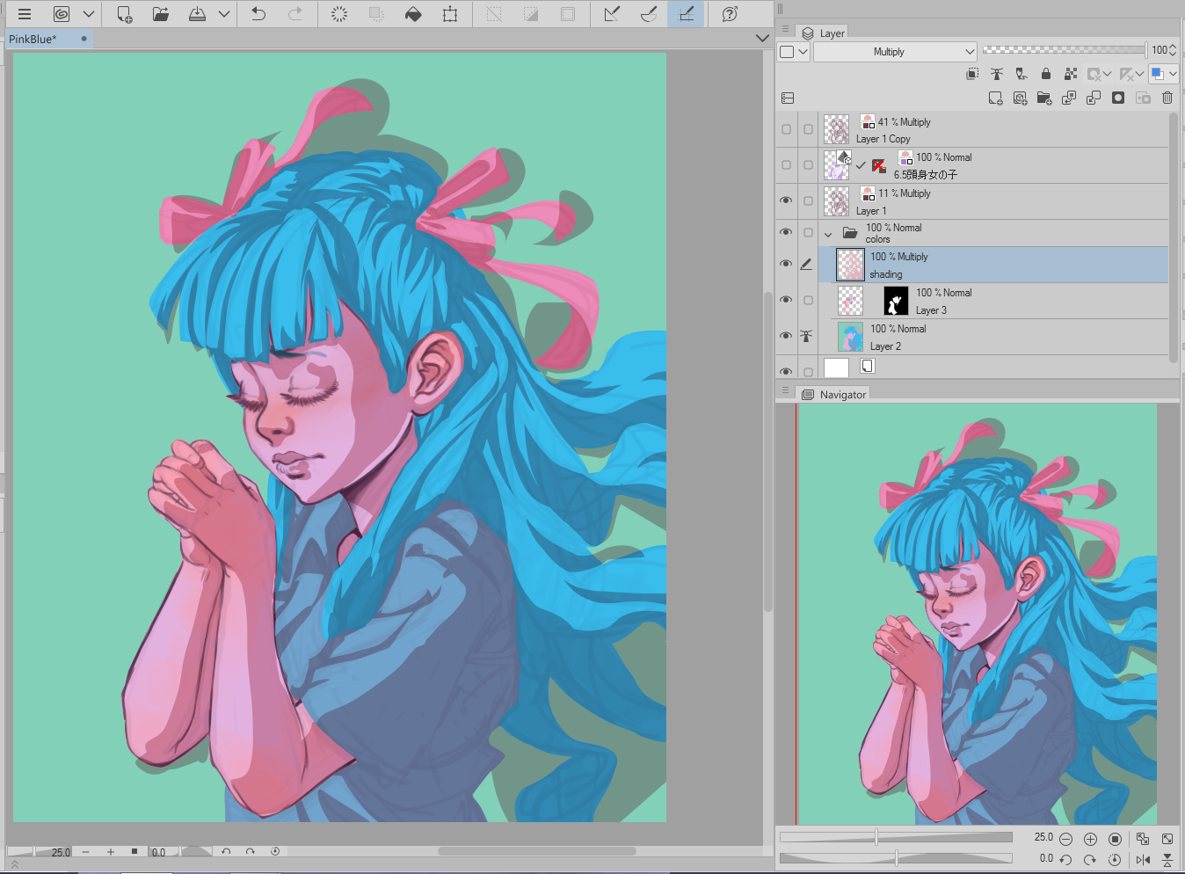Tick Layer 1 Copy selection checkbox
Screen dimensions: 1185x874
[808, 129]
